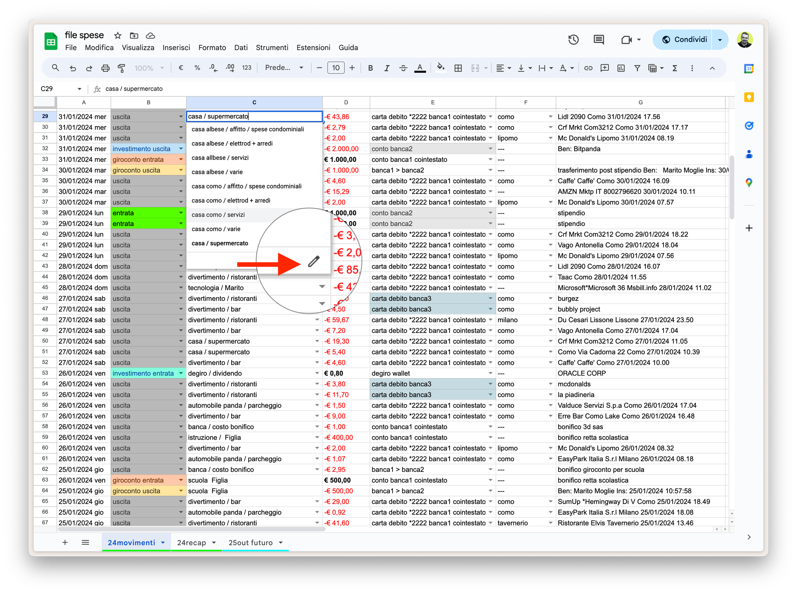Image resolution: width=797 pixels, height=594 pixels.
Task: Click the undo arrow icon
Action: tap(73, 68)
